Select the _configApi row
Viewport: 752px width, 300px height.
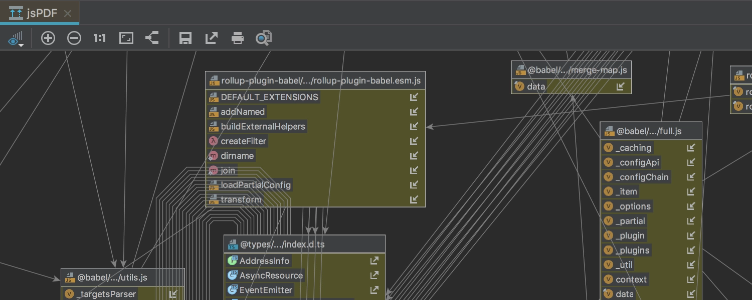tap(651, 162)
